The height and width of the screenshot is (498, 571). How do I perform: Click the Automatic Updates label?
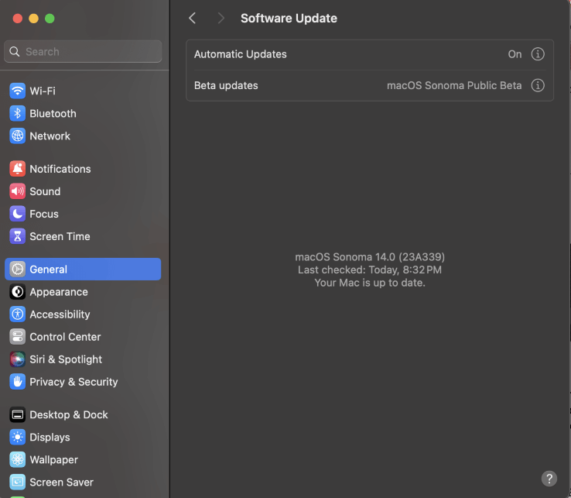click(x=241, y=54)
